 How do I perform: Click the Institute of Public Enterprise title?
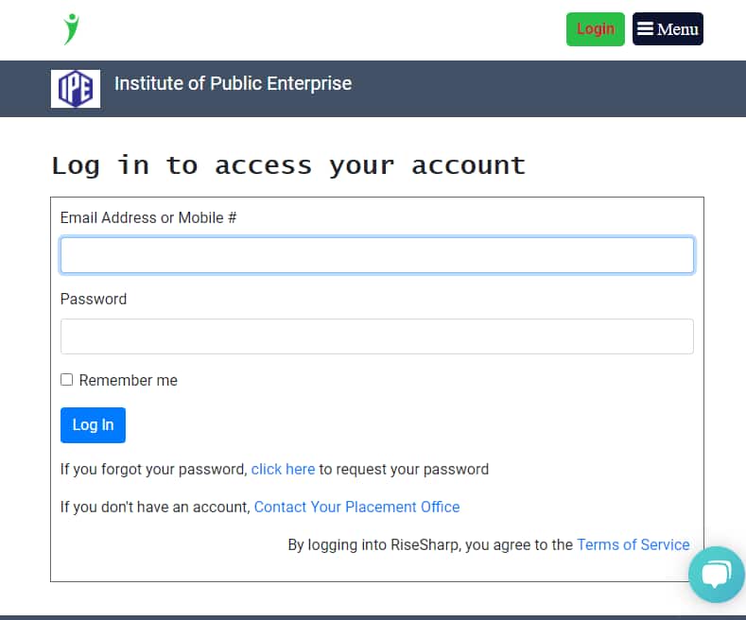pyautogui.click(x=234, y=84)
